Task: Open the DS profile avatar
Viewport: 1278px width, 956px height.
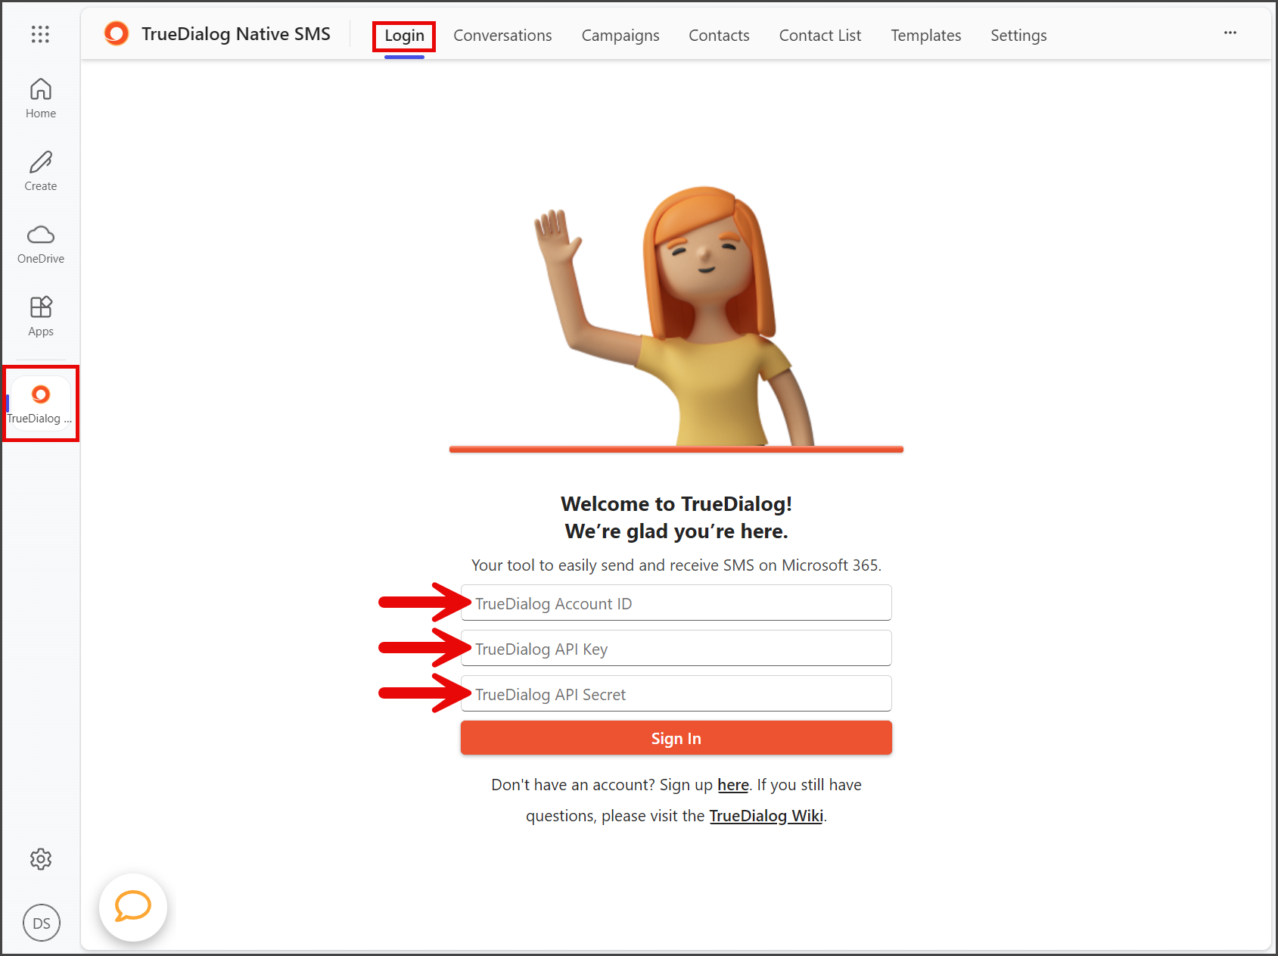Action: [x=42, y=923]
